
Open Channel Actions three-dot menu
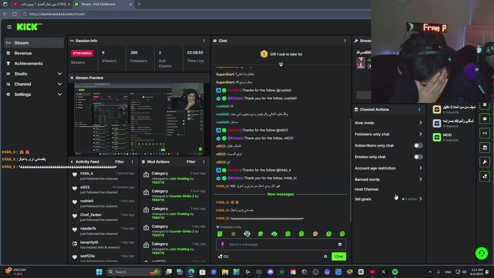[x=420, y=110]
